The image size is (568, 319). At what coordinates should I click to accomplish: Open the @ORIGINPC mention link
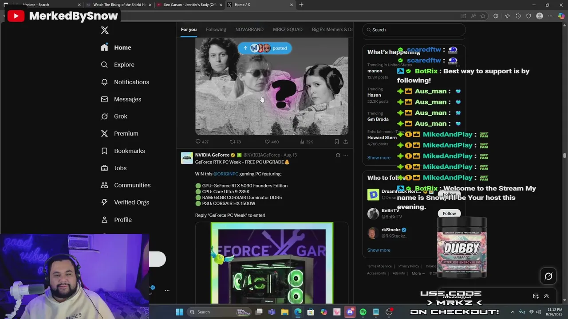(226, 174)
